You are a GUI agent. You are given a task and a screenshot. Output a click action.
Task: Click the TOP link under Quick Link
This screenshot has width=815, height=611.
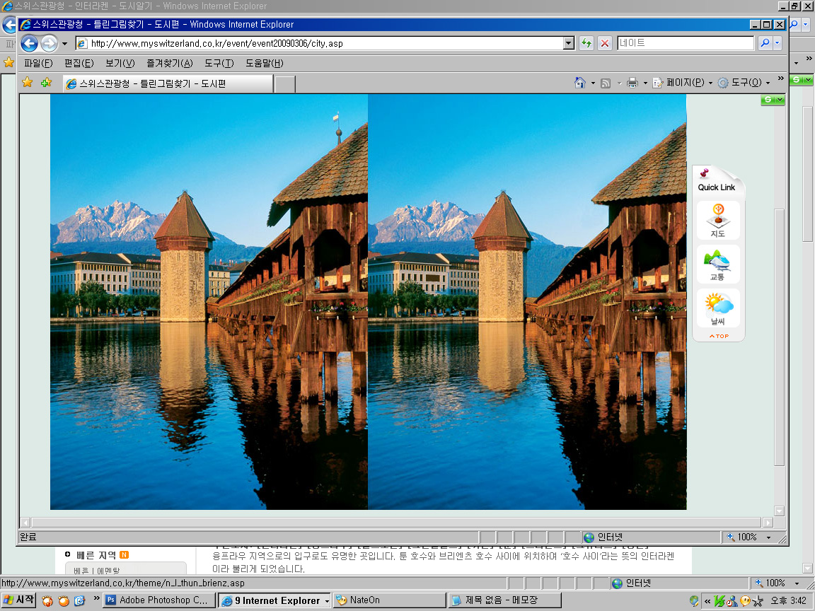tap(719, 336)
